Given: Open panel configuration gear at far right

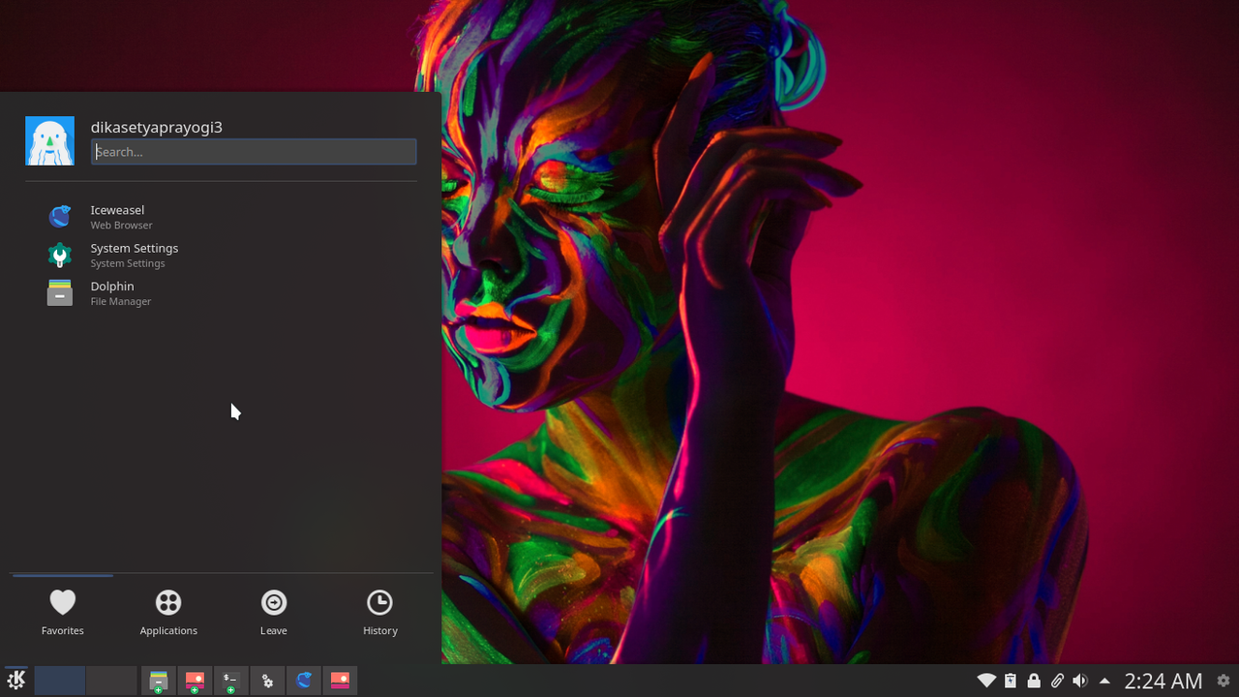Looking at the screenshot, I should (x=1224, y=681).
